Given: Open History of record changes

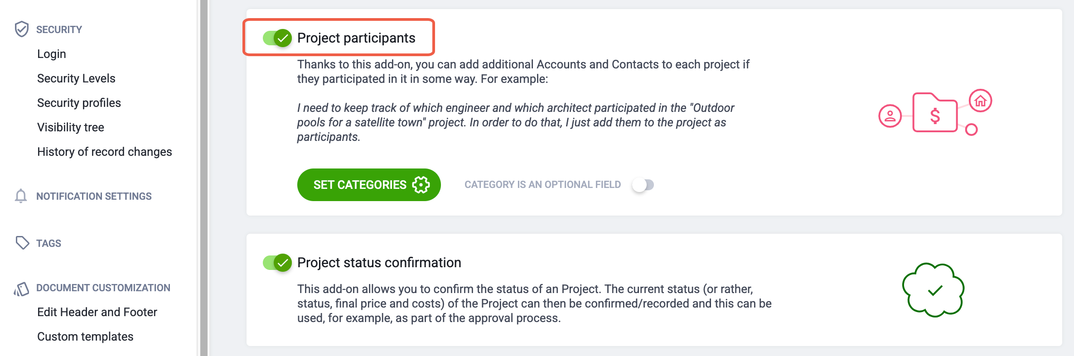Looking at the screenshot, I should pos(105,152).
